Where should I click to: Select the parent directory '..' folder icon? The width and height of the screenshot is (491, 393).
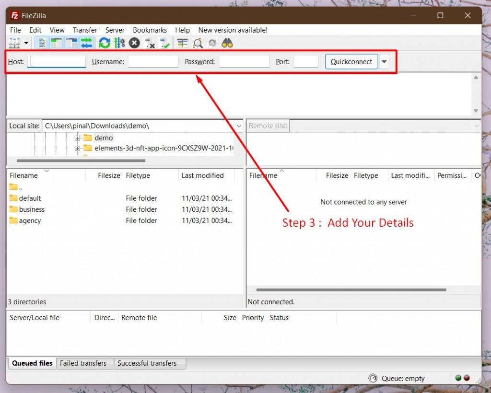click(x=13, y=187)
